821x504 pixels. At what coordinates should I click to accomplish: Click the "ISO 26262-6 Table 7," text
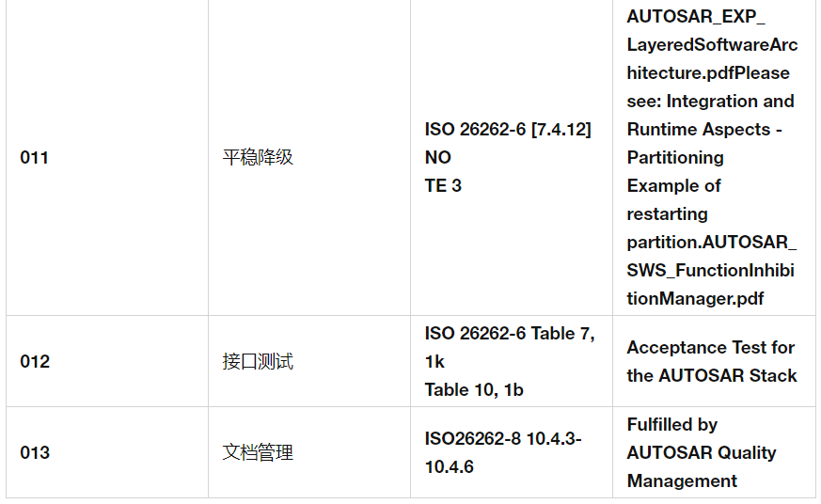point(510,333)
